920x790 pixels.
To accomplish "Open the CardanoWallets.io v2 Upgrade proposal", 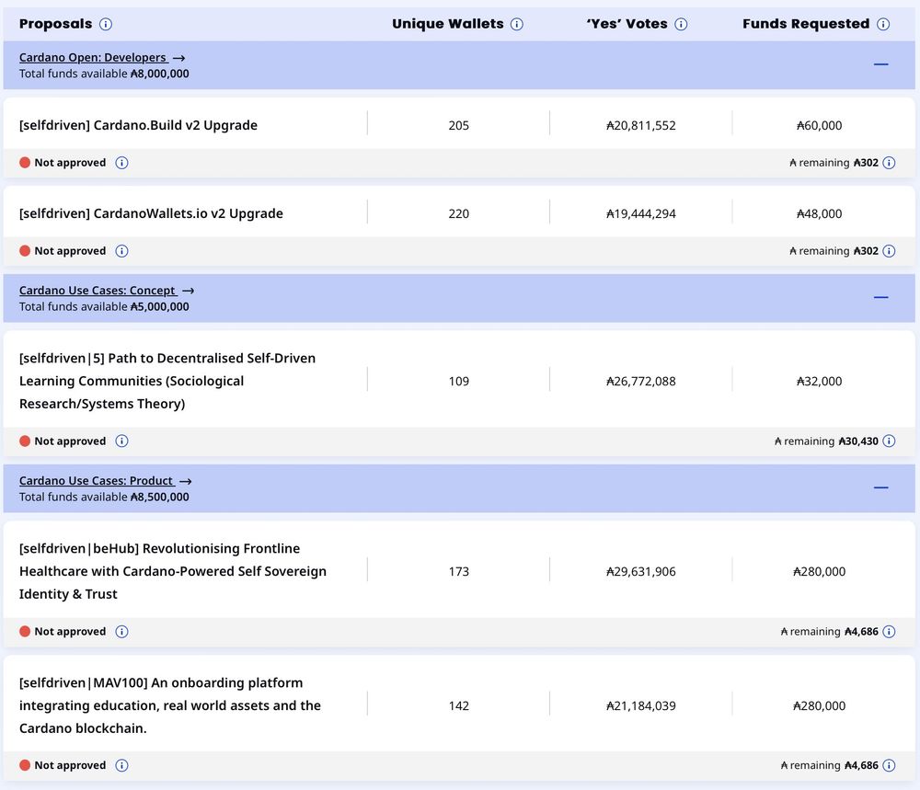I will 151,213.
